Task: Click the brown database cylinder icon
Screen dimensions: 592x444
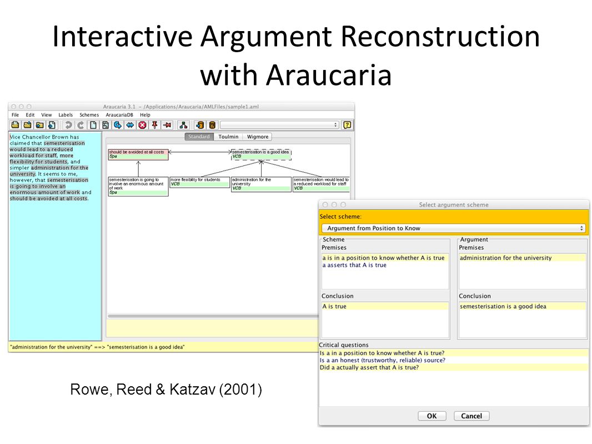Action: point(212,125)
